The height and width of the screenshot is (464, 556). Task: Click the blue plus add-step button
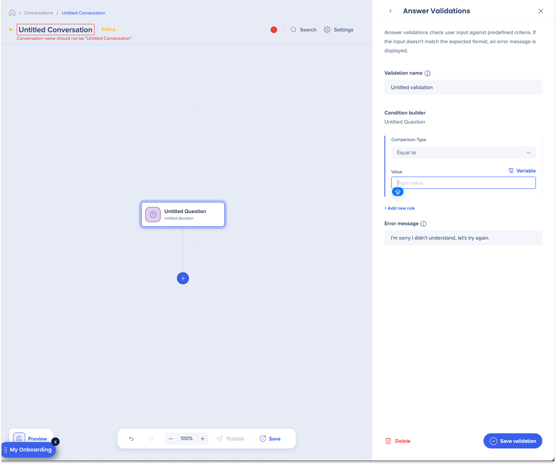(183, 278)
